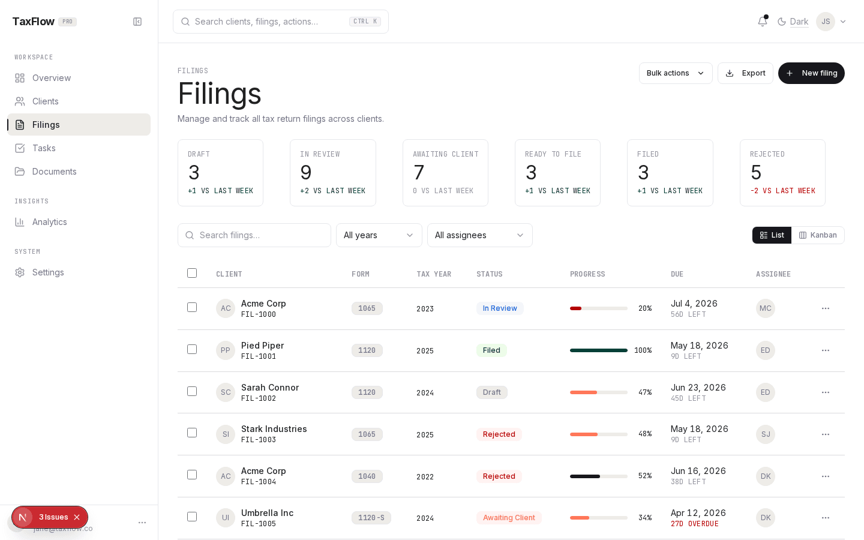864x540 pixels.
Task: Open row actions for FIL-1001
Action: pyautogui.click(x=826, y=350)
